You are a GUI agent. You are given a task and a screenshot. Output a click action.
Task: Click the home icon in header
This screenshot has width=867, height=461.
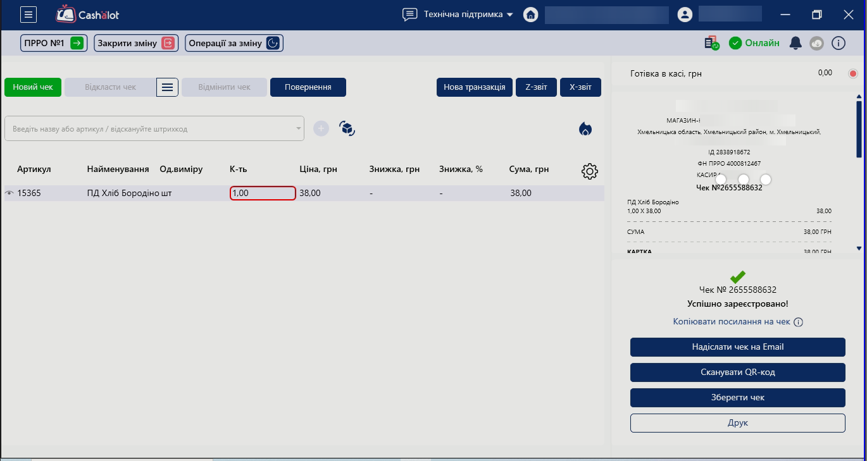530,15
